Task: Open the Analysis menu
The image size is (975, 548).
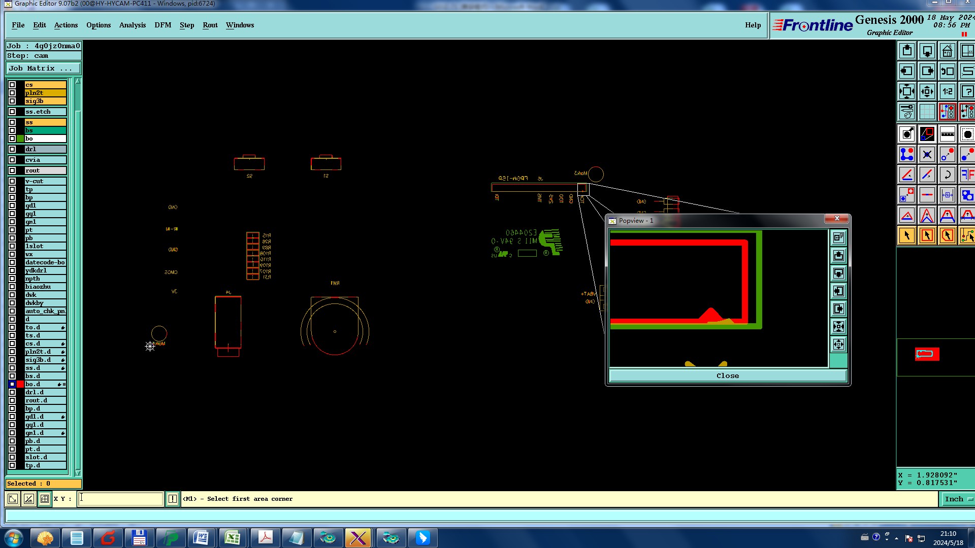Action: [132, 25]
